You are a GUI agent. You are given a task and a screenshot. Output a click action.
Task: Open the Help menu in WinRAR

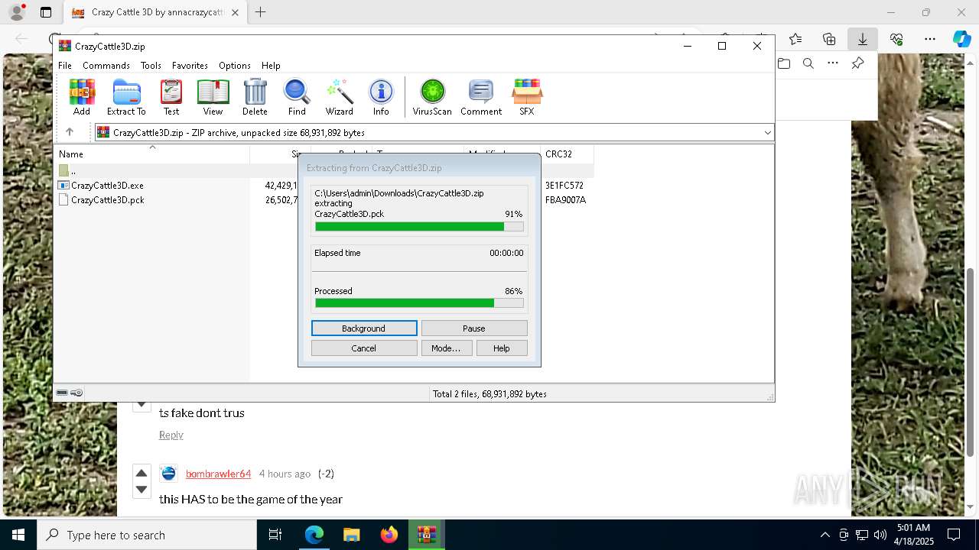(271, 66)
